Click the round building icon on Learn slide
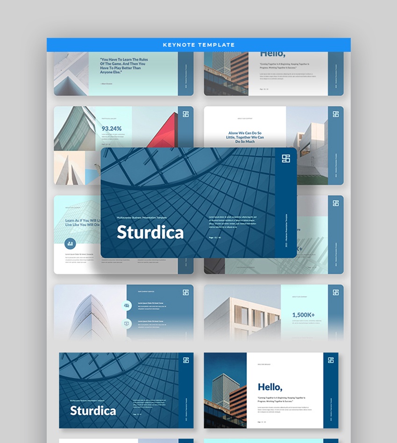Screen dimensions: 397x443 click(x=70, y=244)
